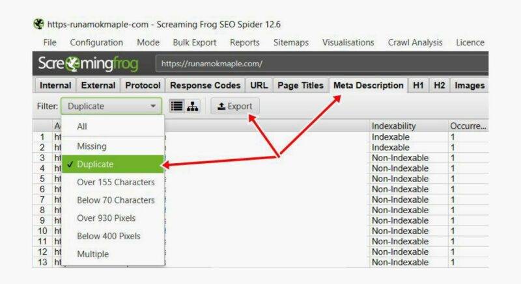The height and width of the screenshot is (284, 521).
Task: Click occurrences value in row 12
Action: click(468, 252)
